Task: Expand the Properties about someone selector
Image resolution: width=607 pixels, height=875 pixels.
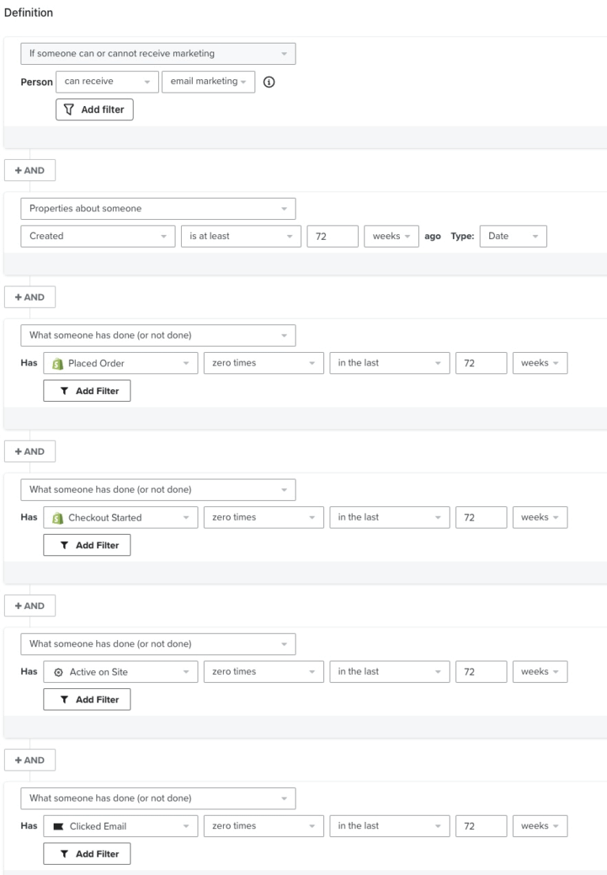Action: [x=158, y=208]
